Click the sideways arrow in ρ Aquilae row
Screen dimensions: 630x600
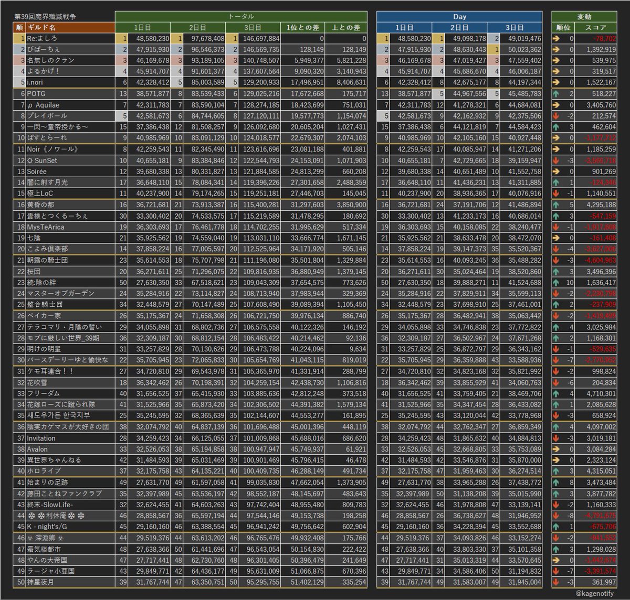coord(556,104)
